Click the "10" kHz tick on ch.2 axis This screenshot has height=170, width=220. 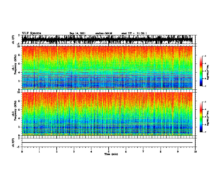[x=19, y=92]
